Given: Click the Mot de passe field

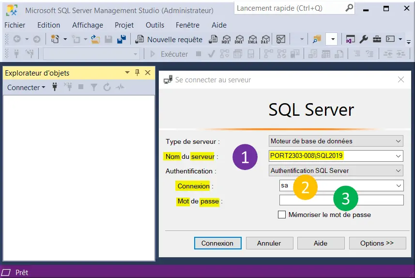Looking at the screenshot, I should click(341, 200).
